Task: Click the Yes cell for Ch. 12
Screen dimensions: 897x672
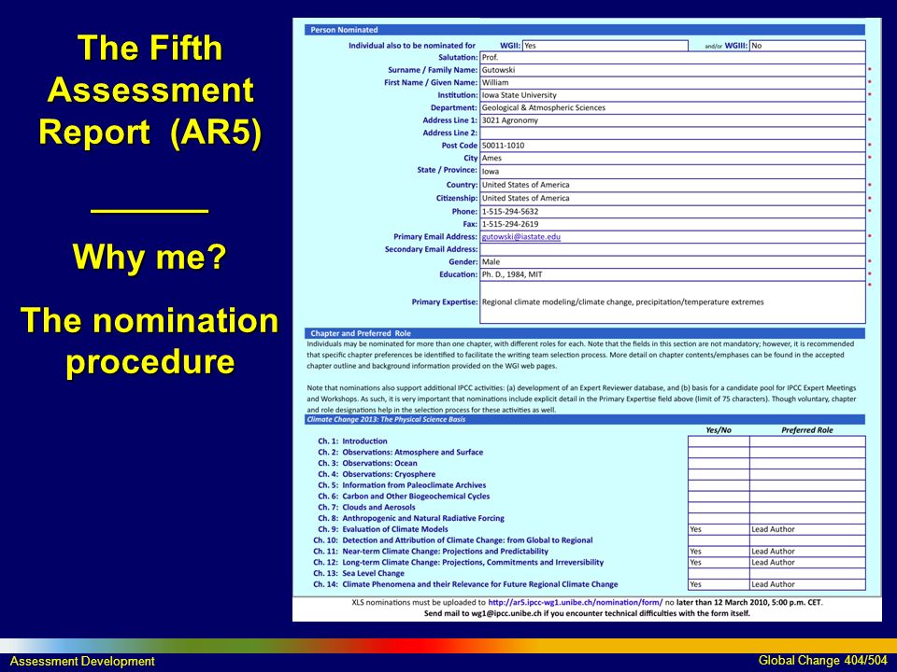Action: point(719,562)
